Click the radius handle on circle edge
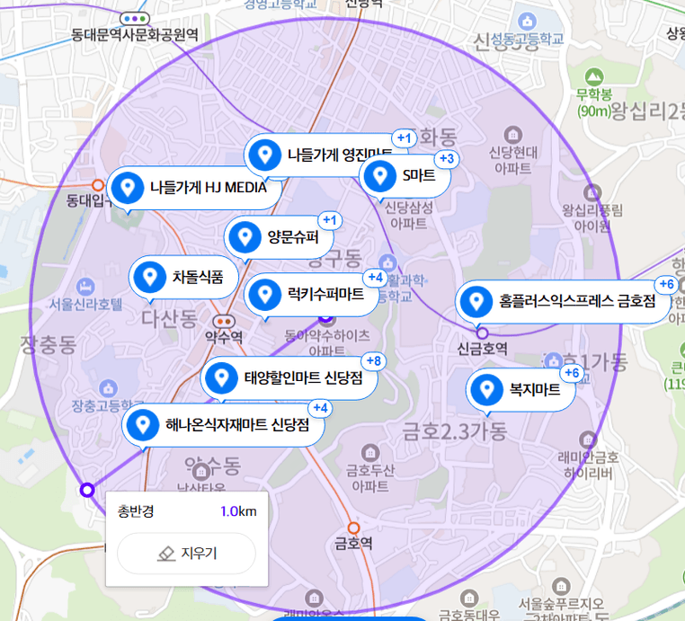This screenshot has width=685, height=621. point(87,490)
